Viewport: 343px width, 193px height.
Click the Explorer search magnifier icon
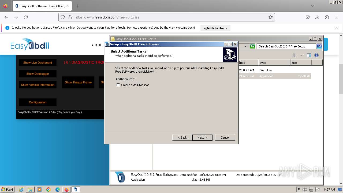click(319, 46)
